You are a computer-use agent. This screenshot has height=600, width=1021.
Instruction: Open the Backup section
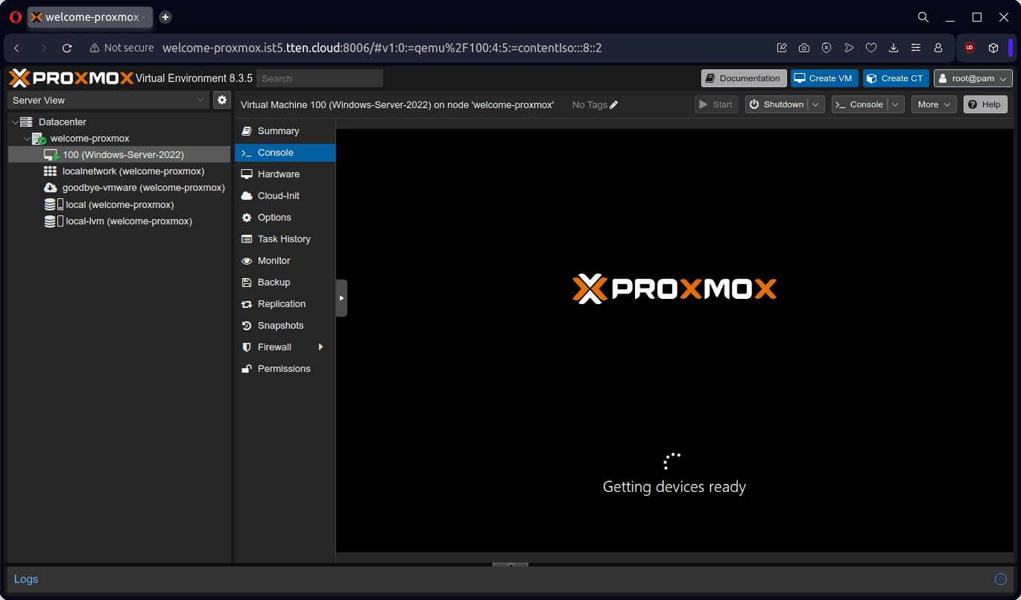[x=285, y=282]
